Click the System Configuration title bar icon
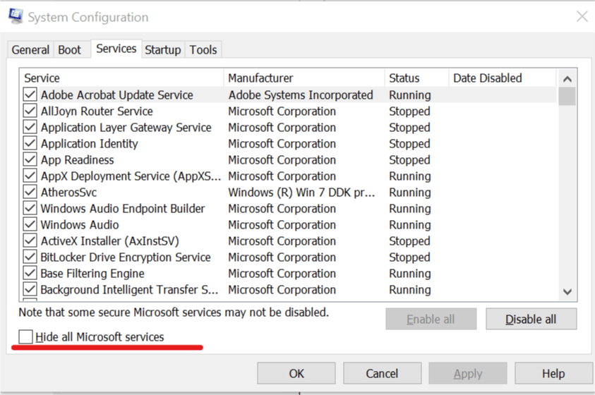The height and width of the screenshot is (395, 595). click(16, 16)
